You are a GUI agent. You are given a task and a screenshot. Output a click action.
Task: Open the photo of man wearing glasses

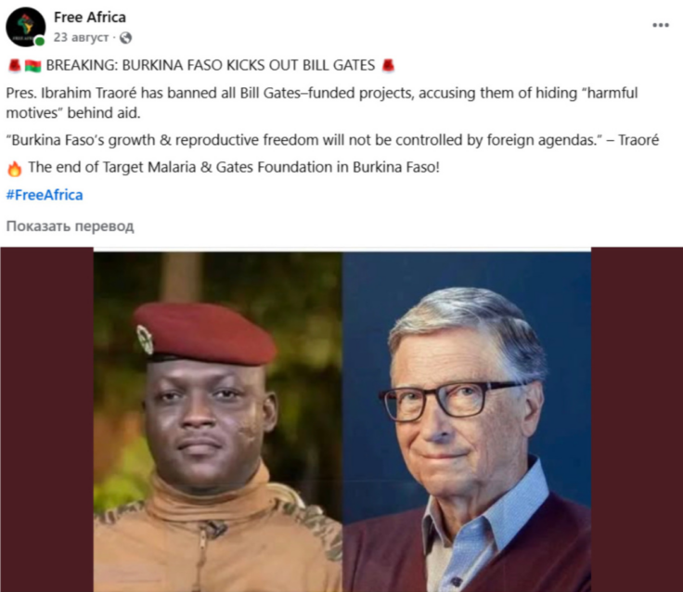pyautogui.click(x=467, y=422)
